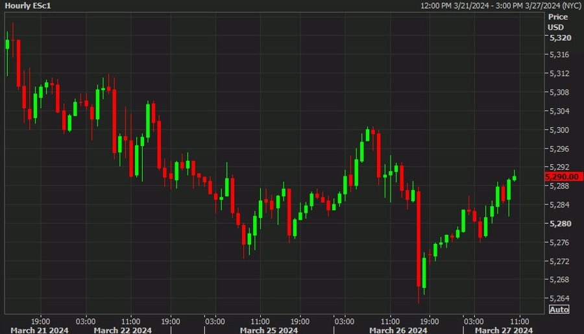Viewport: 584px width, 334px height.
Task: Select the Hourly ESc1 chart title
Action: coord(27,6)
